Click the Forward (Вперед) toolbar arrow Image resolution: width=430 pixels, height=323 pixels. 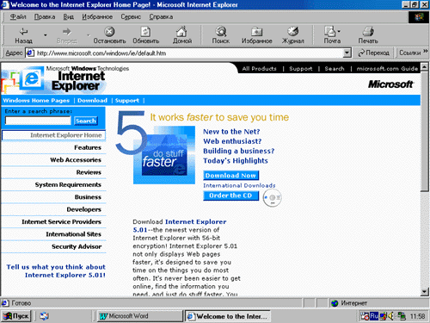tap(67, 32)
